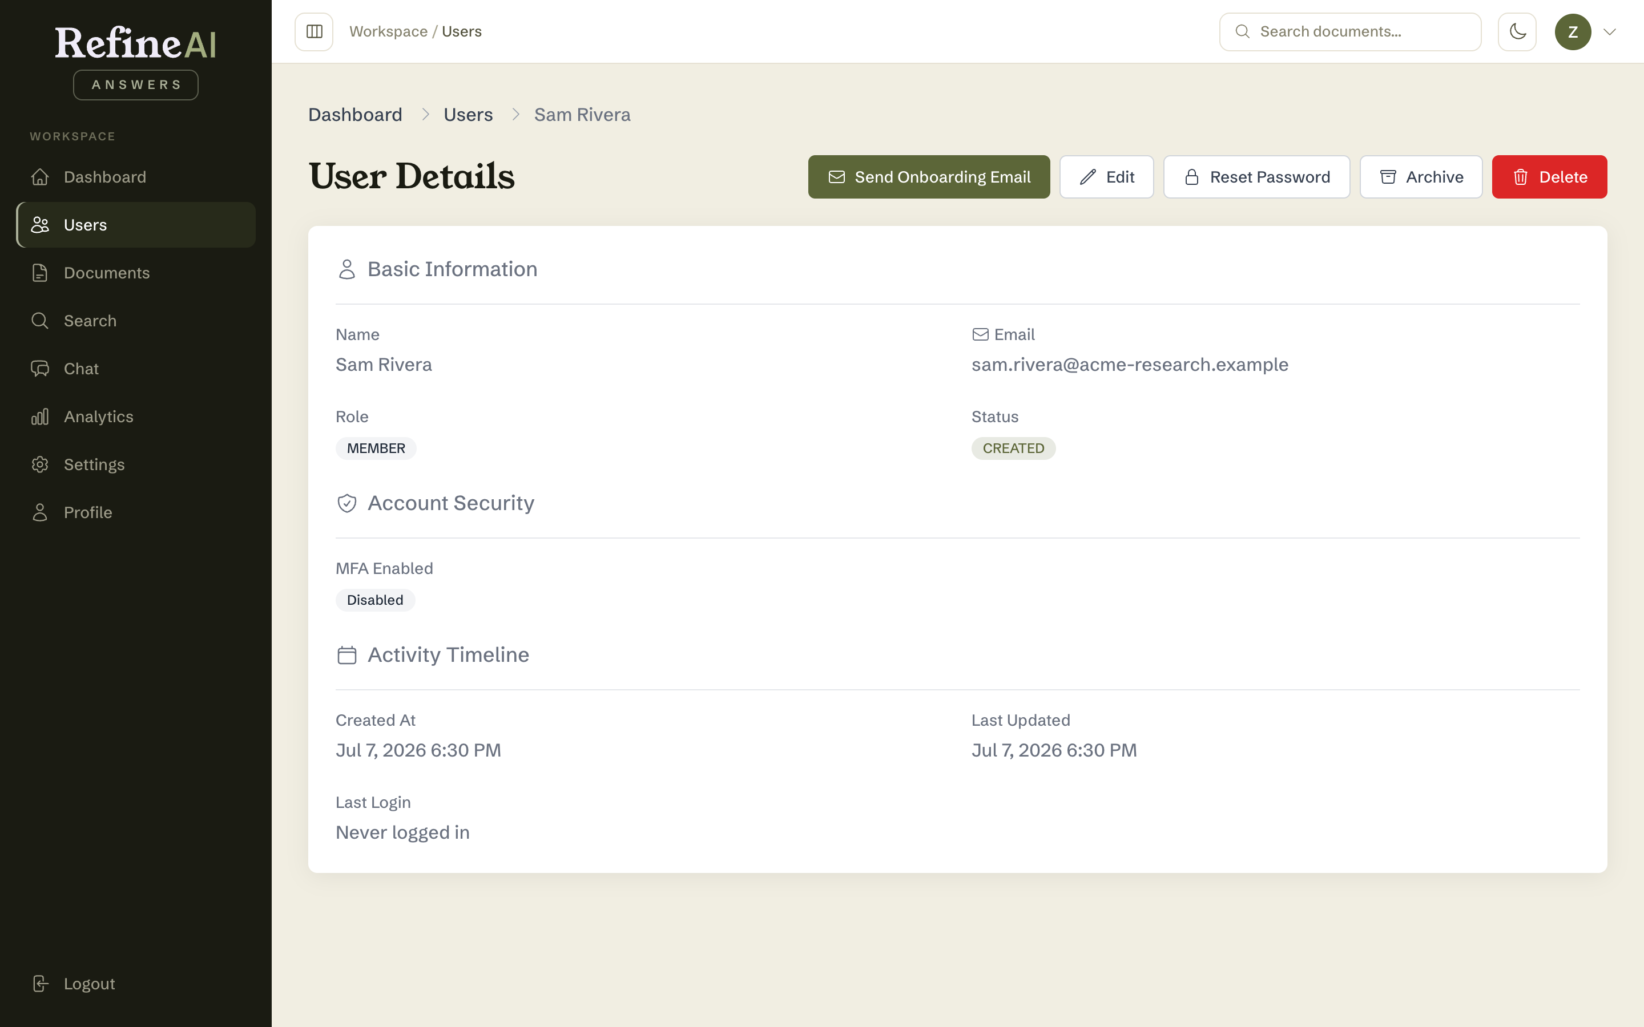Open Settings in the sidebar
The image size is (1644, 1027).
(136, 464)
